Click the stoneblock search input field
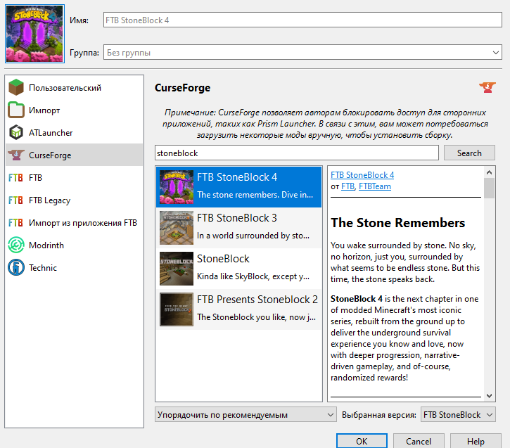This screenshot has width=510, height=448. (297, 153)
